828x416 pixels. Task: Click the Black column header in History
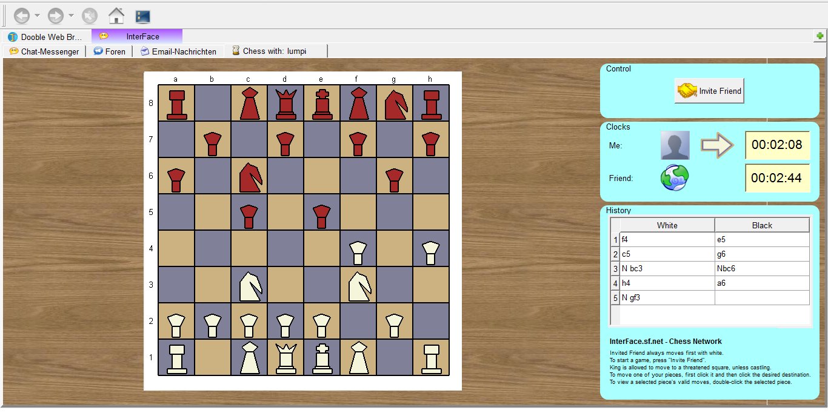(762, 225)
